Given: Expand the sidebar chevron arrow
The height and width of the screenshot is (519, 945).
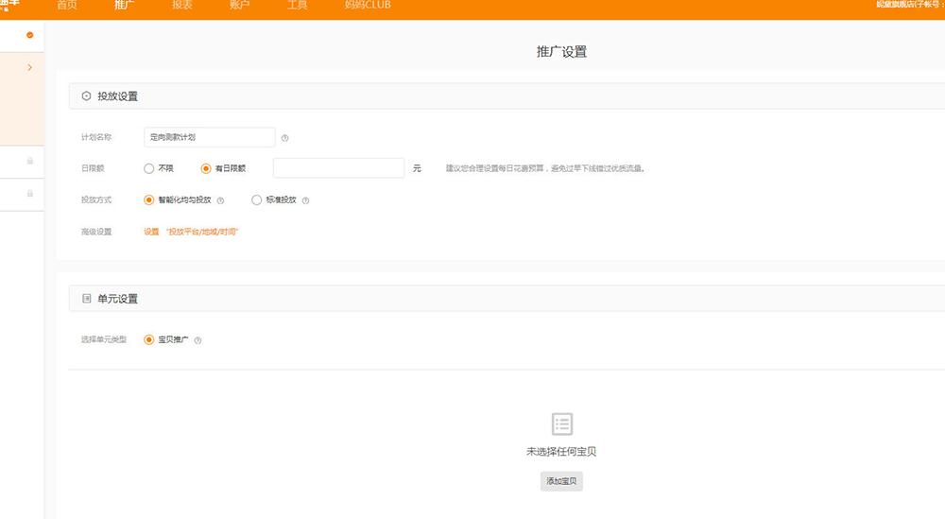Looking at the screenshot, I should (x=30, y=68).
